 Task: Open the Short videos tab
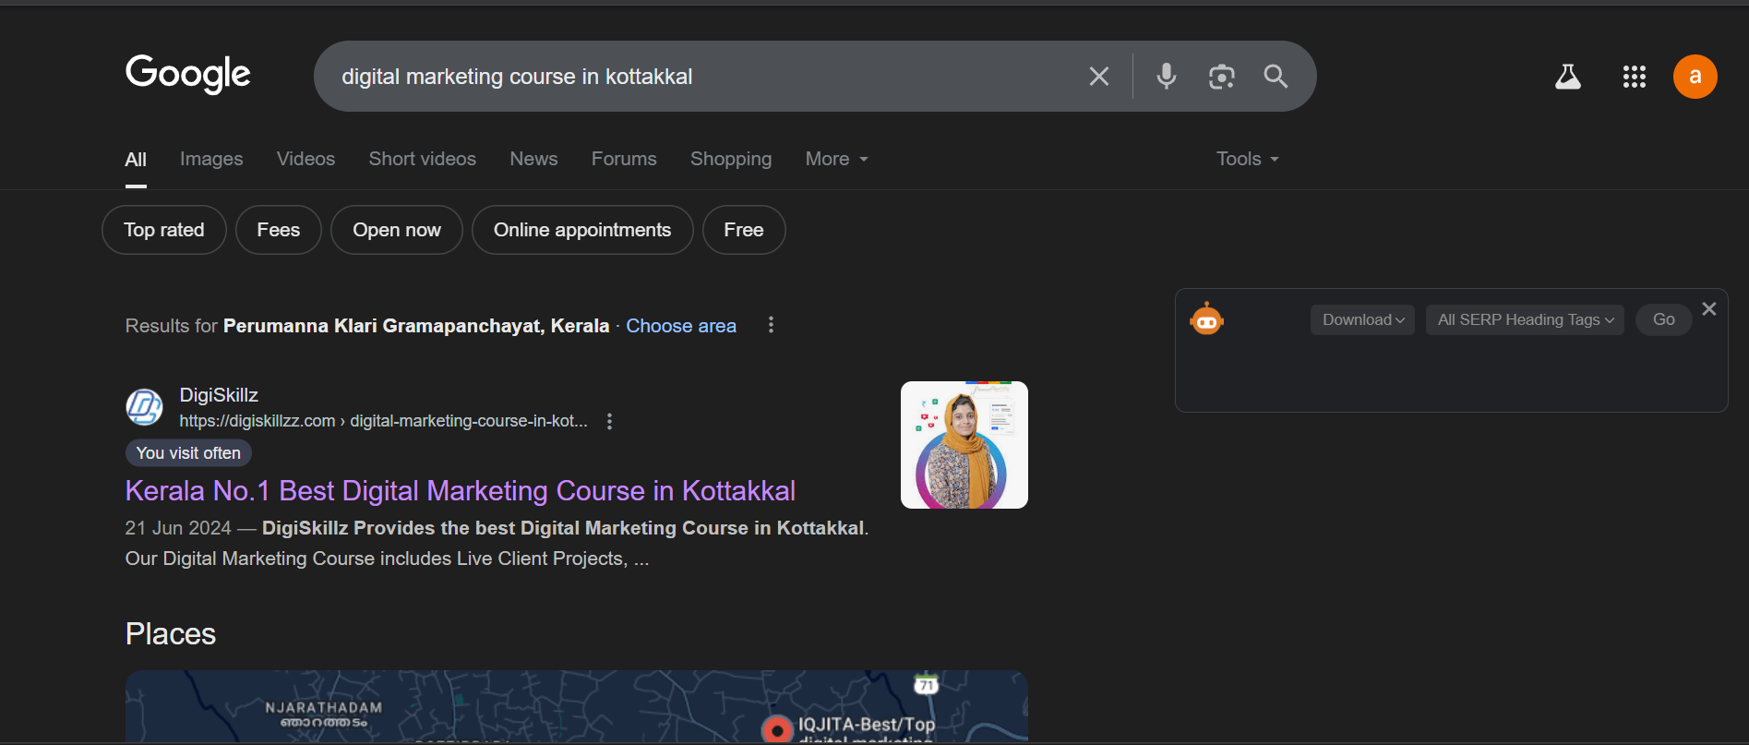423,159
